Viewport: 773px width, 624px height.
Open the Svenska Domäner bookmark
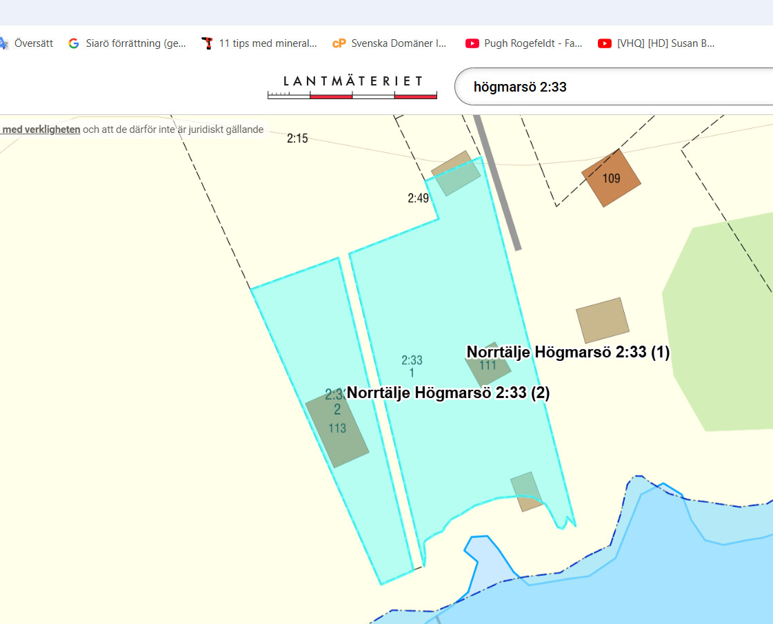click(x=390, y=43)
